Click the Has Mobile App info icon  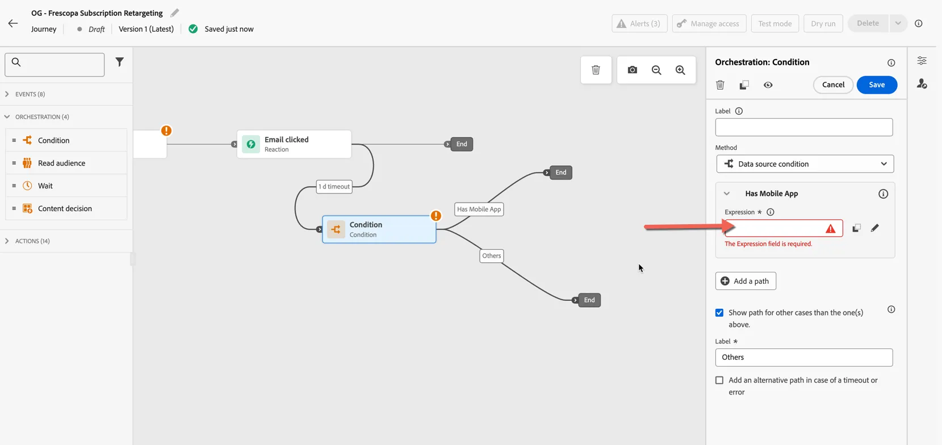click(x=883, y=194)
